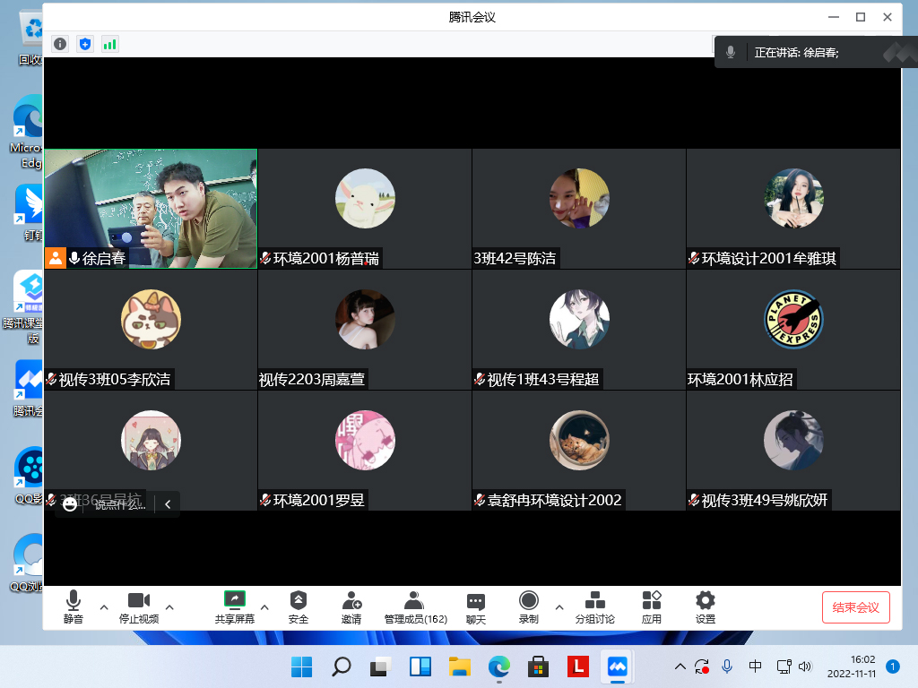Expand video options arrow beside 停止视频

point(169,606)
